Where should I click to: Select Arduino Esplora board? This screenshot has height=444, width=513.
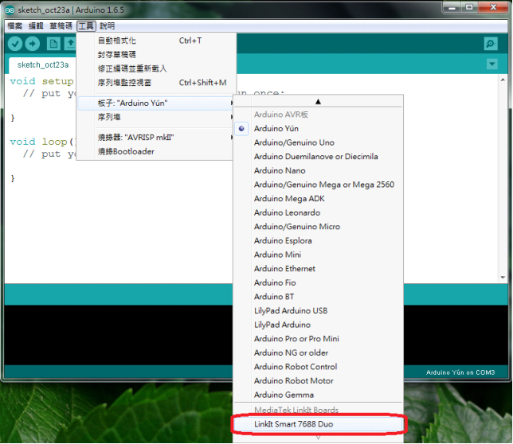318,241
